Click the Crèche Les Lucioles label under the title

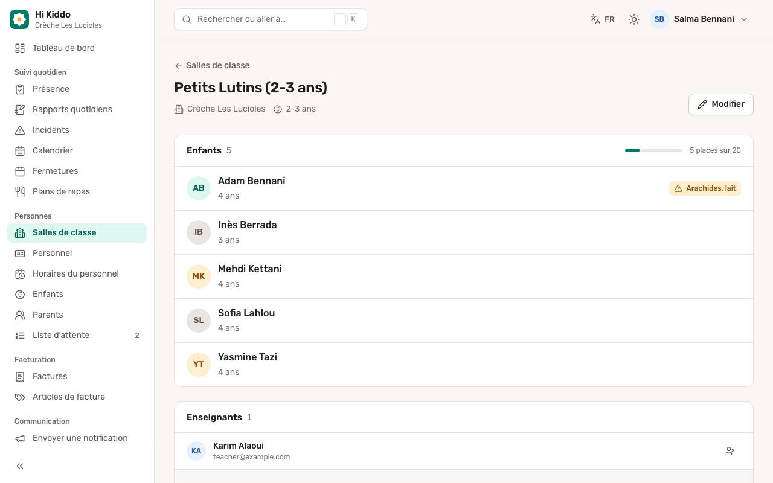pos(220,109)
